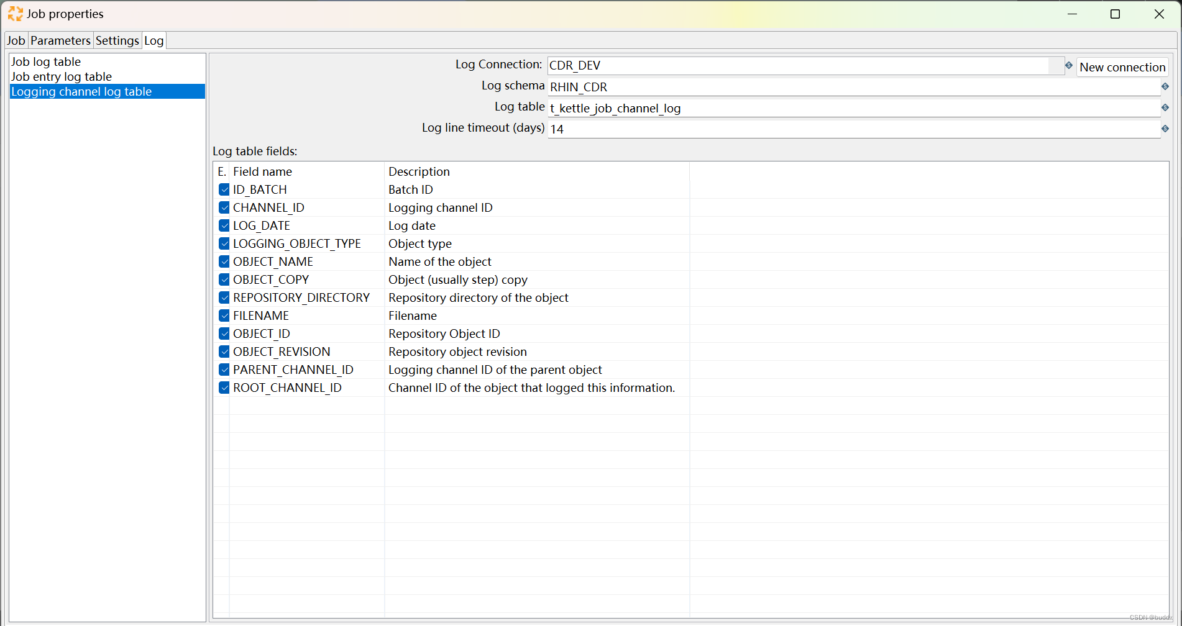Click 'Repository directory of the object' cell
This screenshot has width=1182, height=626.
pyautogui.click(x=537, y=297)
